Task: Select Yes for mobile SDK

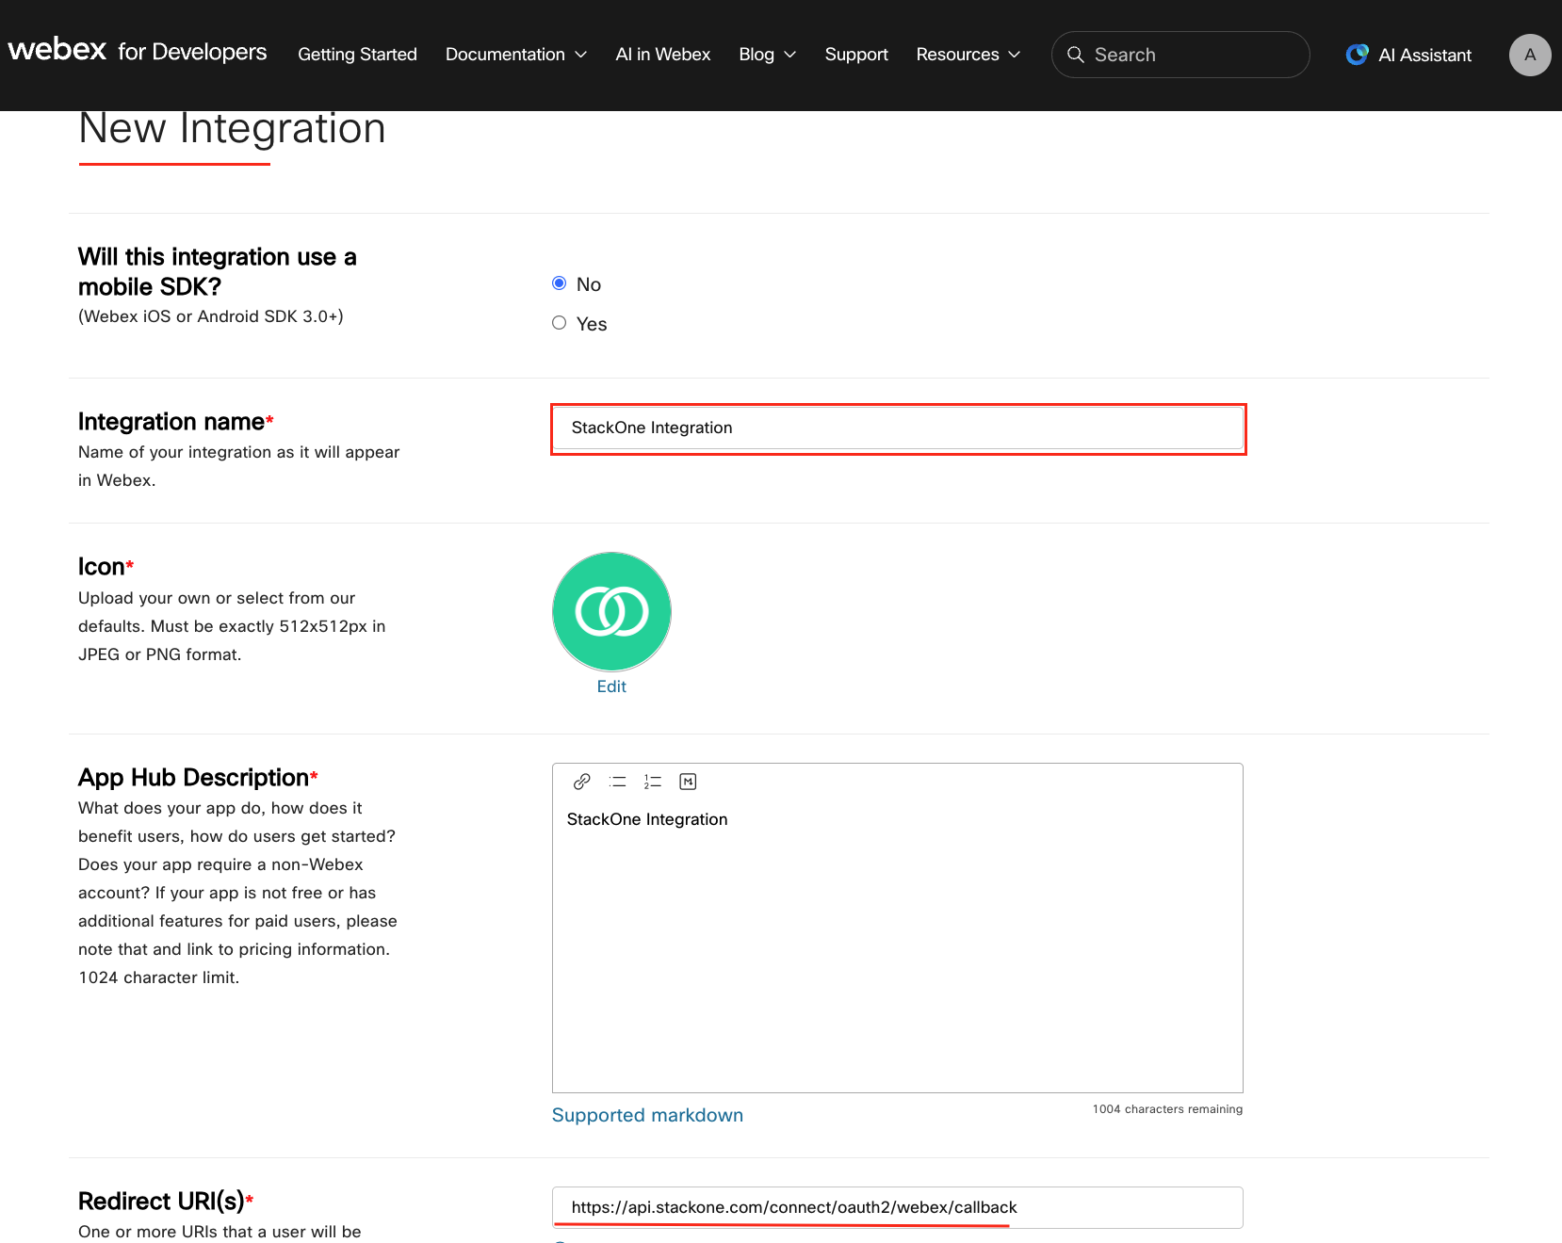Action: pyautogui.click(x=559, y=323)
